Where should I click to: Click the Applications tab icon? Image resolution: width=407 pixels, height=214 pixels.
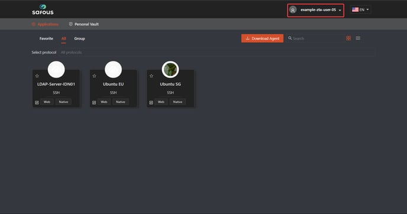pyautogui.click(x=34, y=24)
